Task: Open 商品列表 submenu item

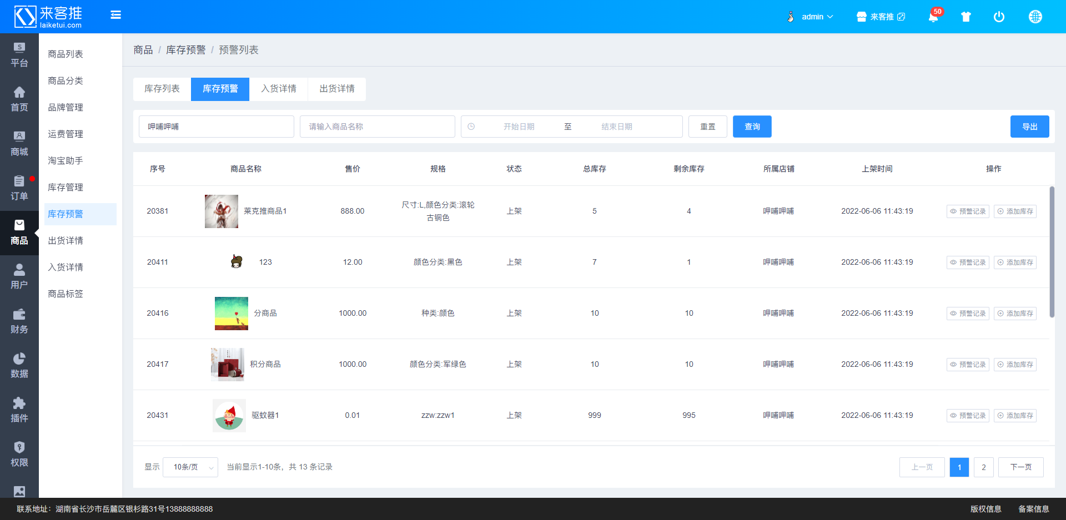Action: pos(81,54)
